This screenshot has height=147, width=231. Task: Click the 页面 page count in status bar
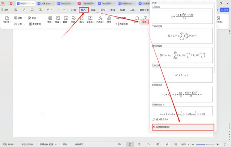tap(8, 144)
